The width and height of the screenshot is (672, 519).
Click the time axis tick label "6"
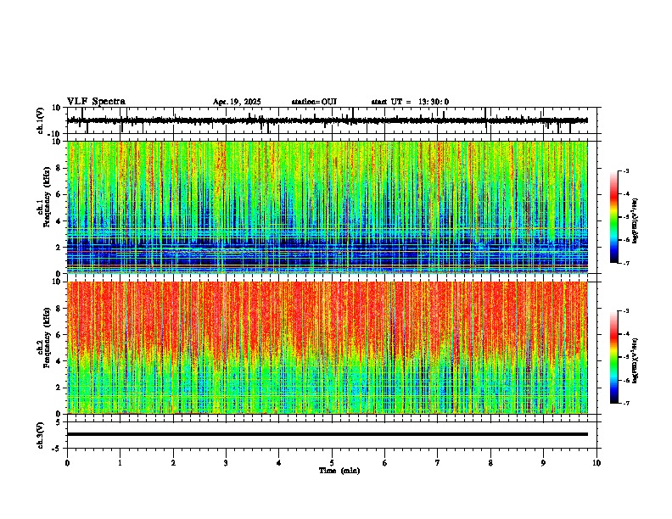(385, 463)
